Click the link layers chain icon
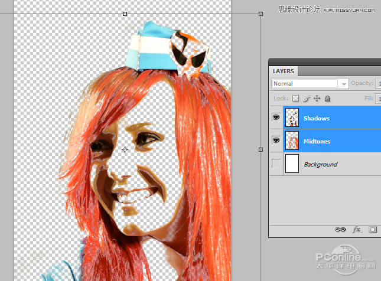The image size is (381, 281). 340,229
